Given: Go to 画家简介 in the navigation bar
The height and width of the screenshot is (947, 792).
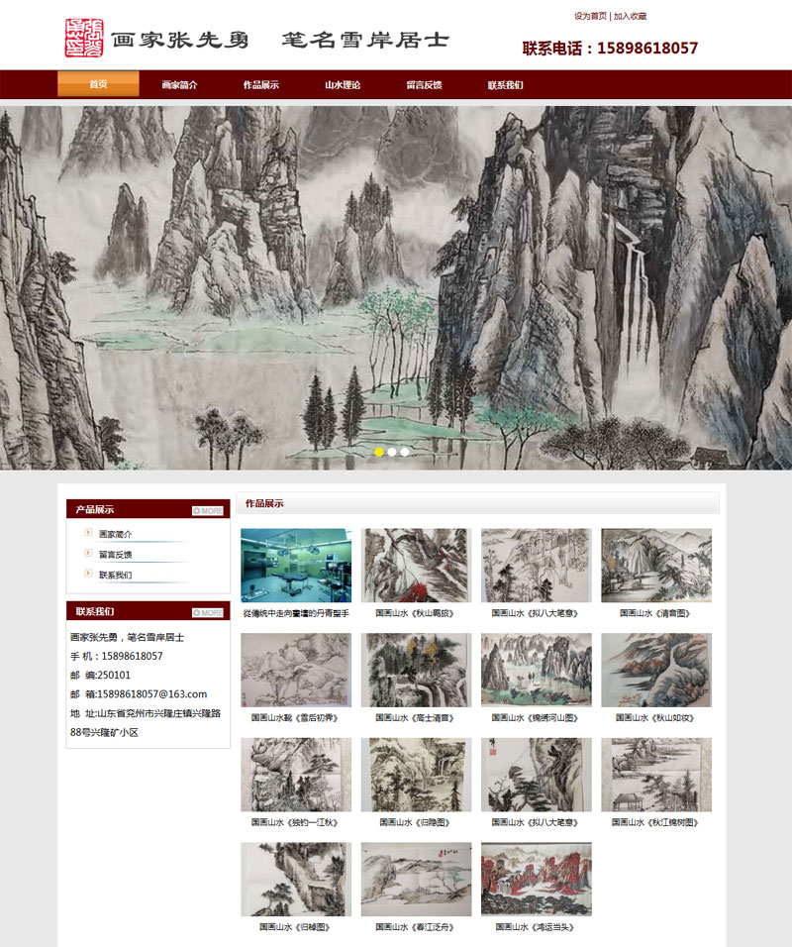Looking at the screenshot, I should (179, 85).
